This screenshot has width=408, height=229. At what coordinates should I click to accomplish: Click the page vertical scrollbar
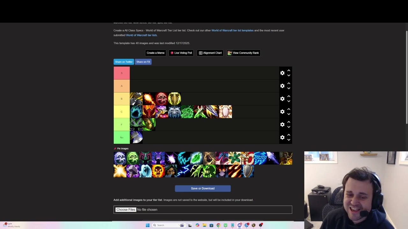click(x=406, y=77)
